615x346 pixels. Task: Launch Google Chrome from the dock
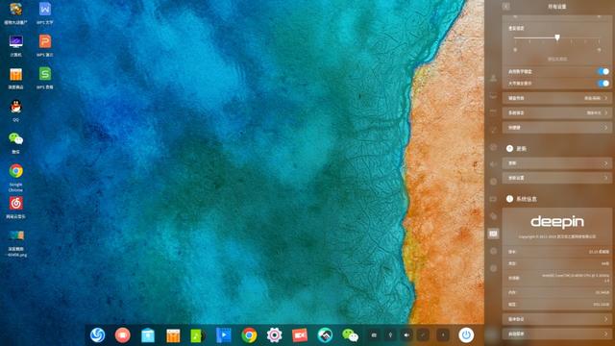click(249, 335)
